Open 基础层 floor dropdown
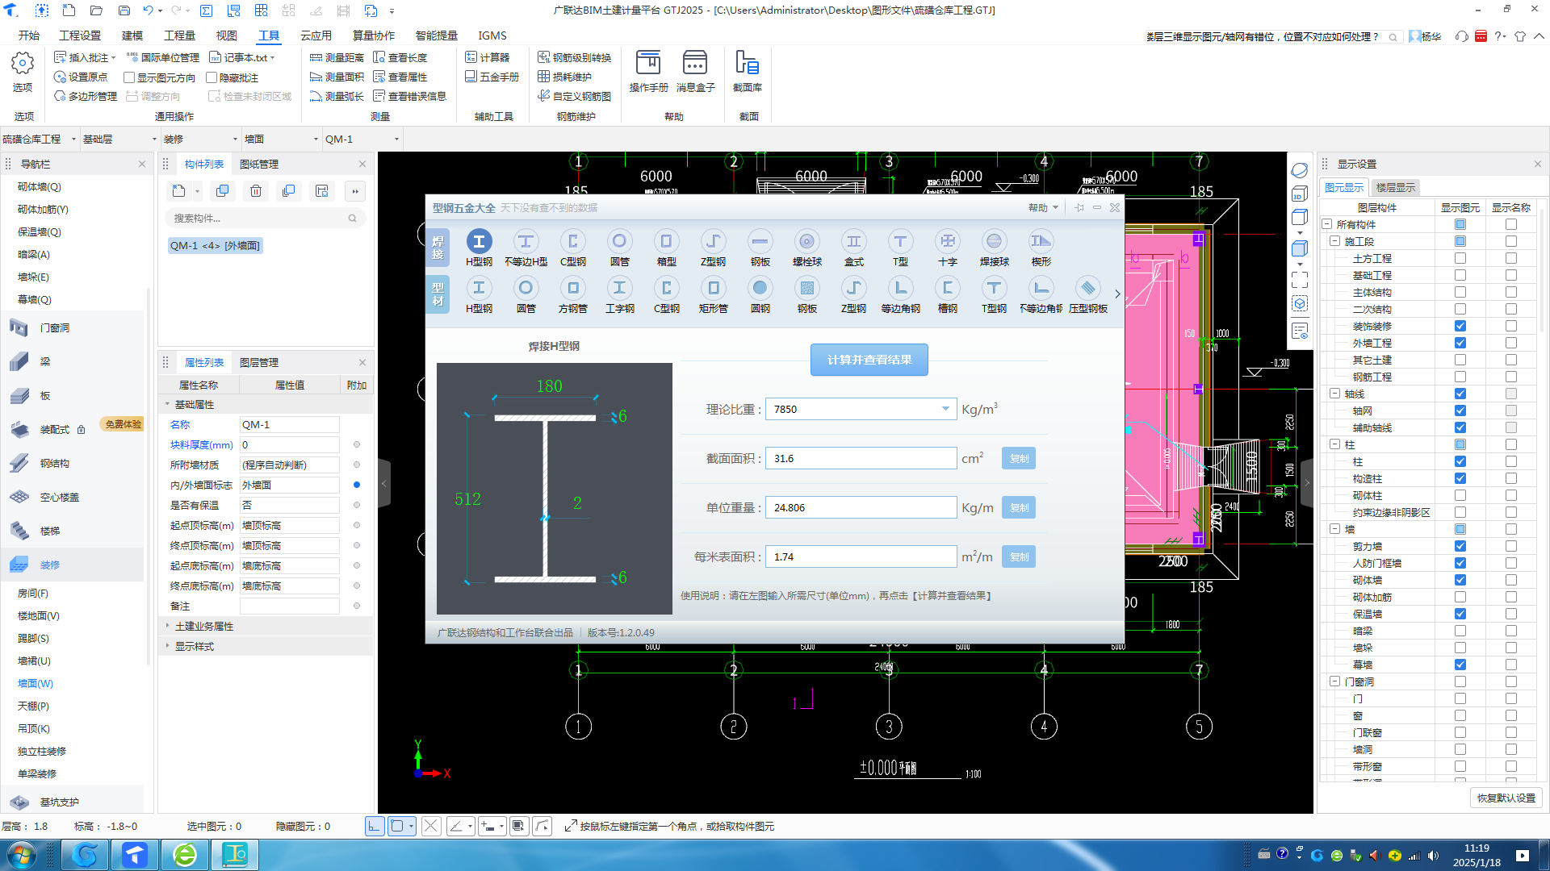 click(x=119, y=139)
